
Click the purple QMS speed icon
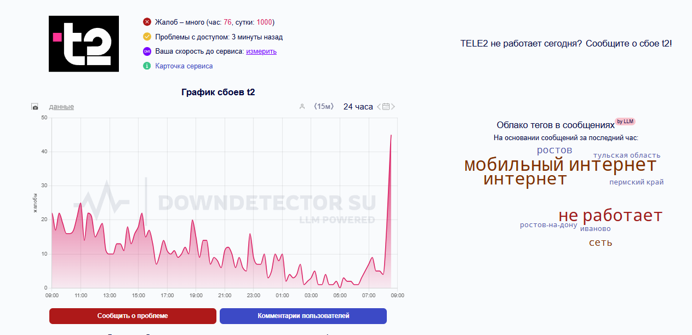[147, 51]
